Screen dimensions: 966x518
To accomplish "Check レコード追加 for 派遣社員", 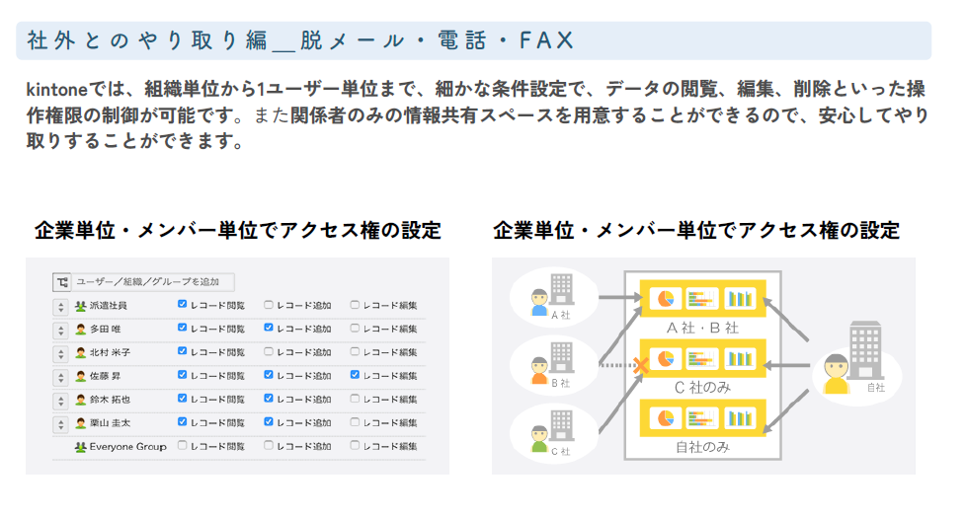I will click(x=268, y=304).
